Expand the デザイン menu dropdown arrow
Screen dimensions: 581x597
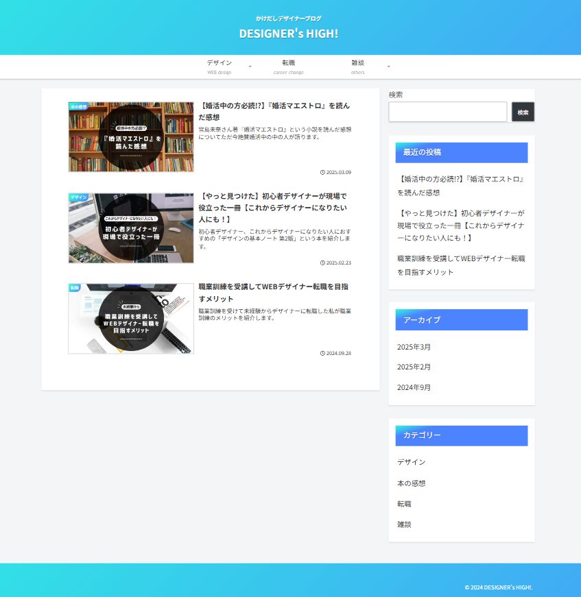(x=250, y=66)
